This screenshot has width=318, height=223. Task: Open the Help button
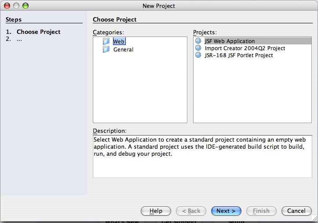pos(156,211)
